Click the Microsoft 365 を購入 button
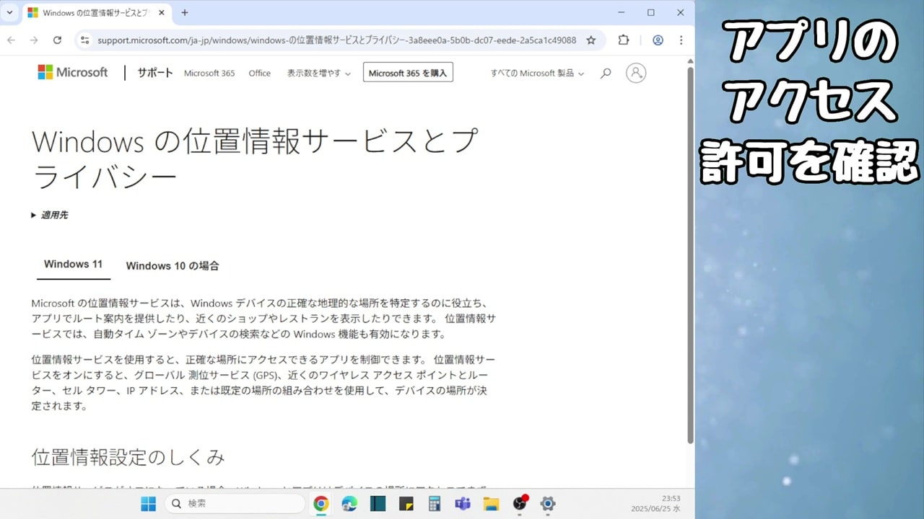The height and width of the screenshot is (519, 924). (408, 73)
